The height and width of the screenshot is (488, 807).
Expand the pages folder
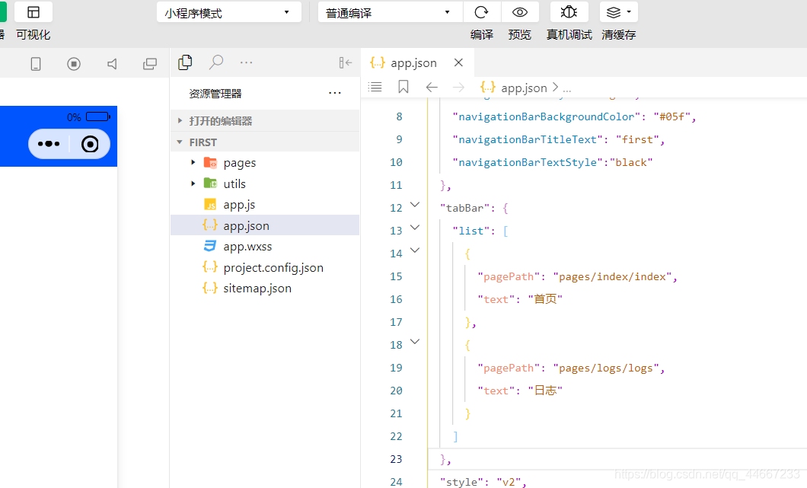tap(265, 163)
